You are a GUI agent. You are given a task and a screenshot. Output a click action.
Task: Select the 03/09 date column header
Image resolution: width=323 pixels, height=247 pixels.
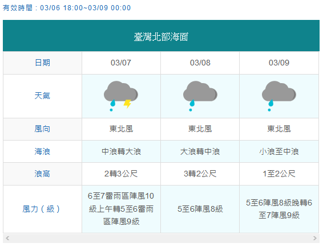(x=279, y=63)
